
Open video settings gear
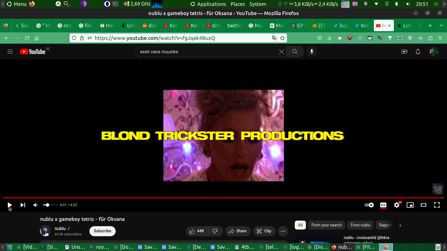tap(397, 205)
